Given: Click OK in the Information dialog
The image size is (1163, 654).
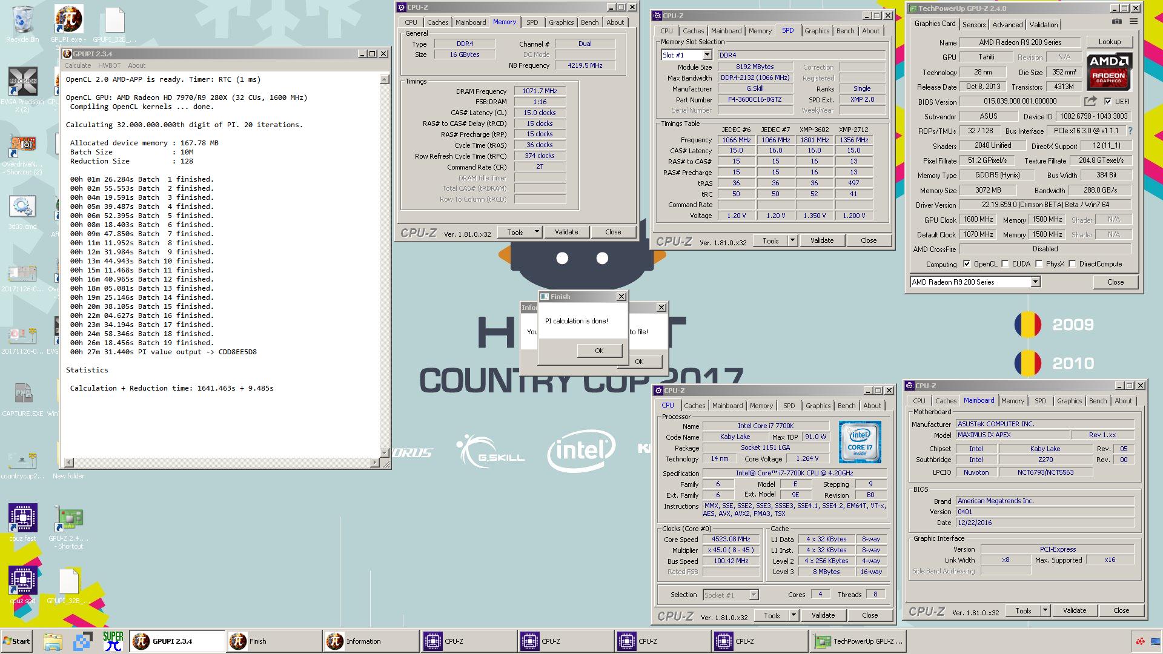Looking at the screenshot, I should (639, 362).
